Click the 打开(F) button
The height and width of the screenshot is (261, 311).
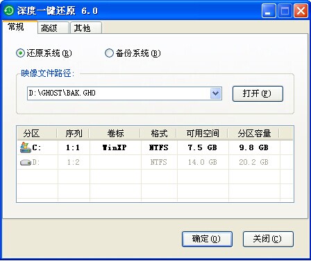click(258, 93)
